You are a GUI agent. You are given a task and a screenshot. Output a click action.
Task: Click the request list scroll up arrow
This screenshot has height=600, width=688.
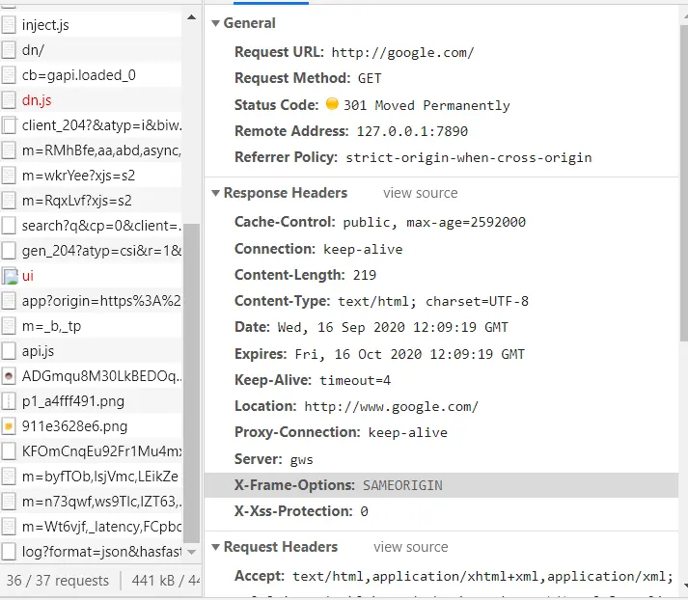(191, 17)
